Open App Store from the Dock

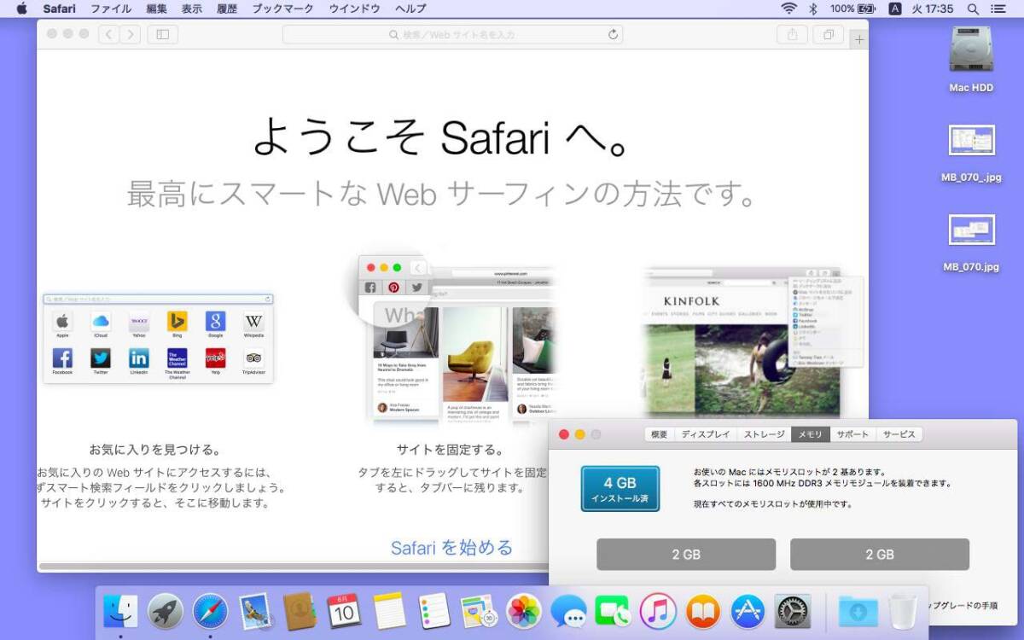point(748,611)
